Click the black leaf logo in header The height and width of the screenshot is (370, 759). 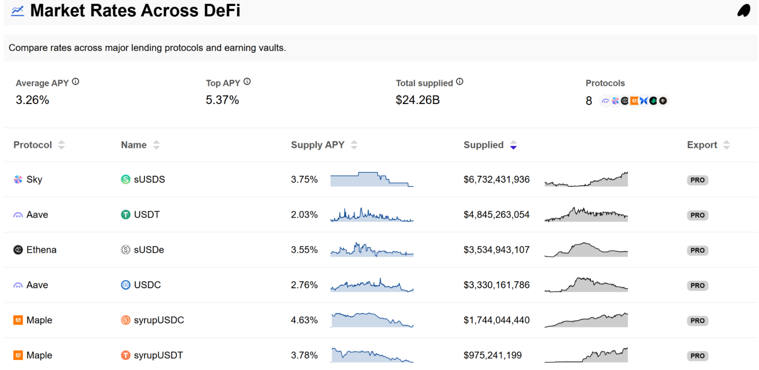point(744,11)
